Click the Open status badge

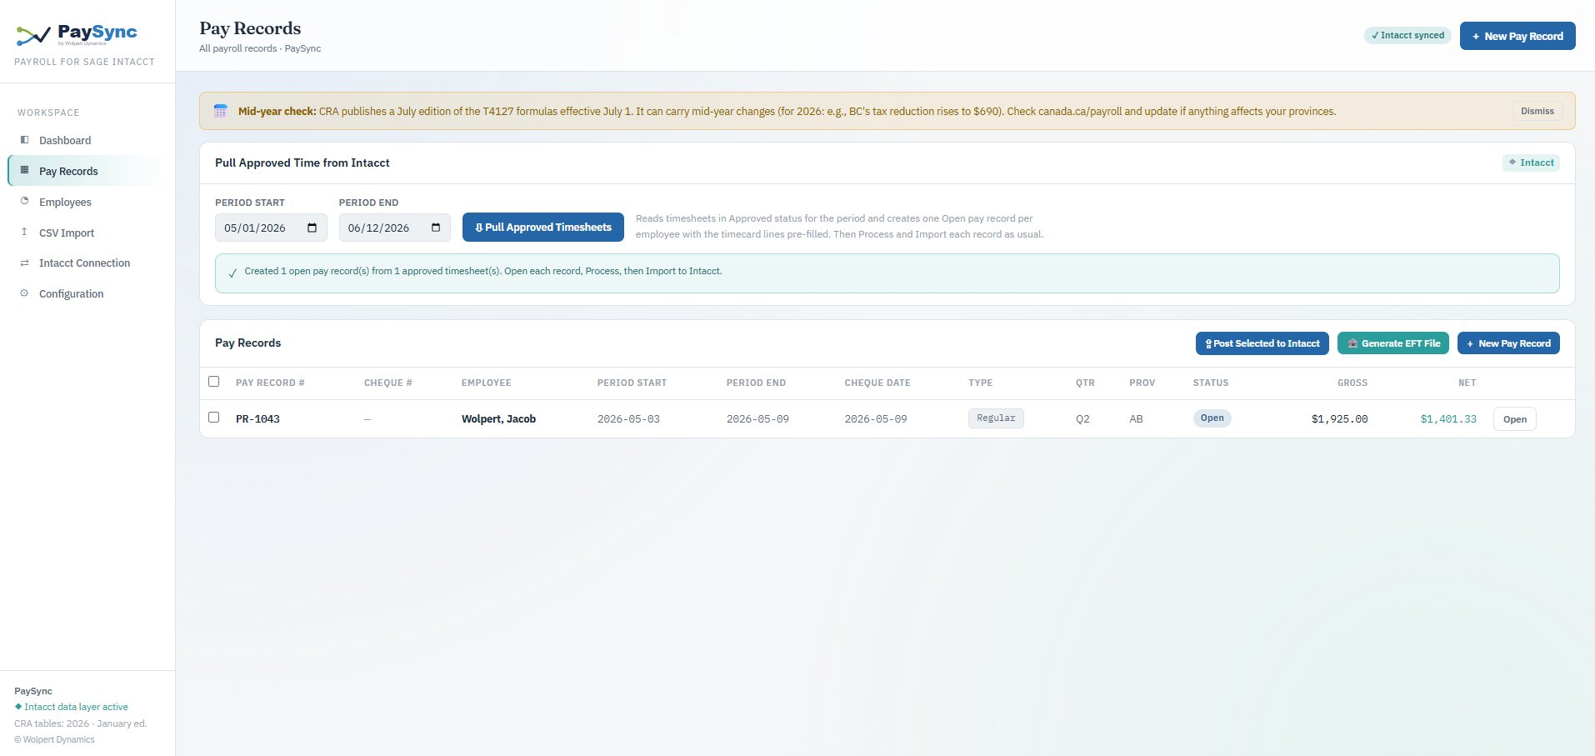pyautogui.click(x=1212, y=418)
